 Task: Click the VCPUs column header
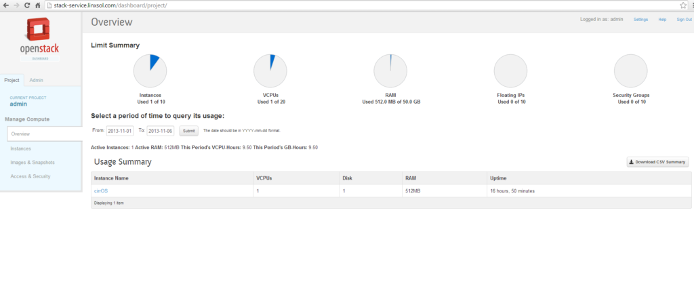(296, 178)
